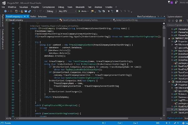This screenshot has height=125, width=188.
Task: Click the Redo toolbar icon
Action: point(40,11)
